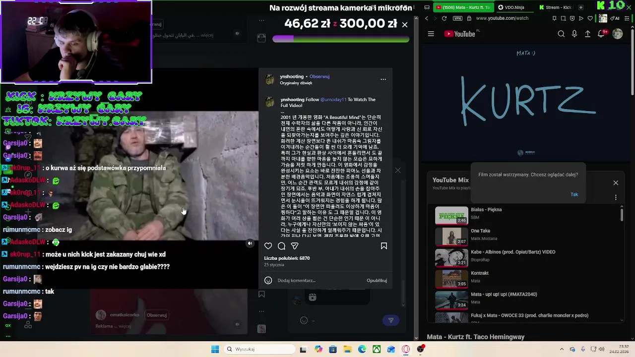635x357 pixels.
Task: Open the Windows Start menu
Action: [215, 350]
